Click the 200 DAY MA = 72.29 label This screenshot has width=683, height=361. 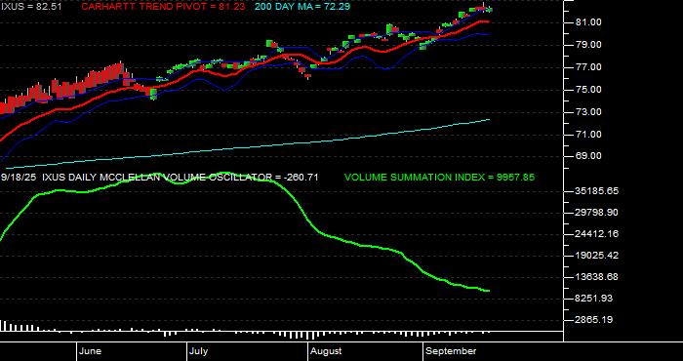tap(302, 7)
